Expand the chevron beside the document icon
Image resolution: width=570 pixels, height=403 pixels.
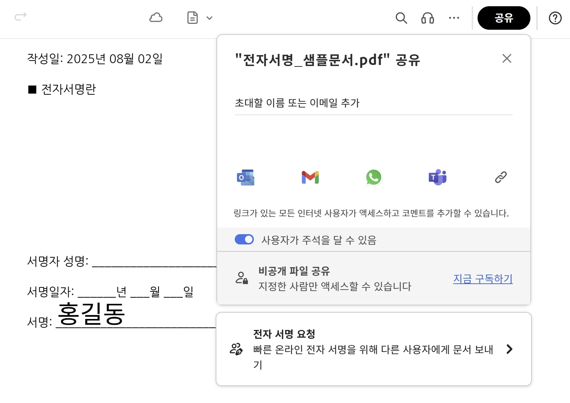click(209, 18)
